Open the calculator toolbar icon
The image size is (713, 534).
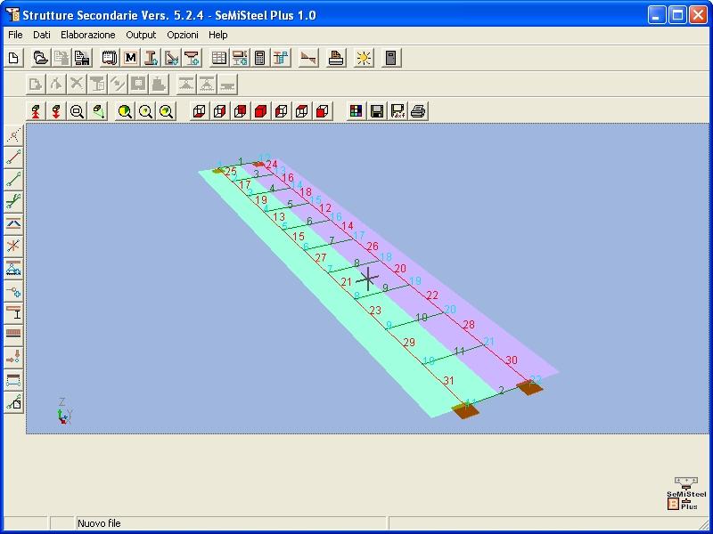pyautogui.click(x=260, y=59)
